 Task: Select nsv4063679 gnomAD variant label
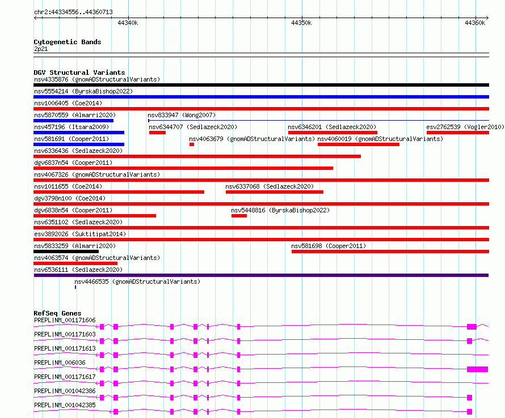[252, 139]
